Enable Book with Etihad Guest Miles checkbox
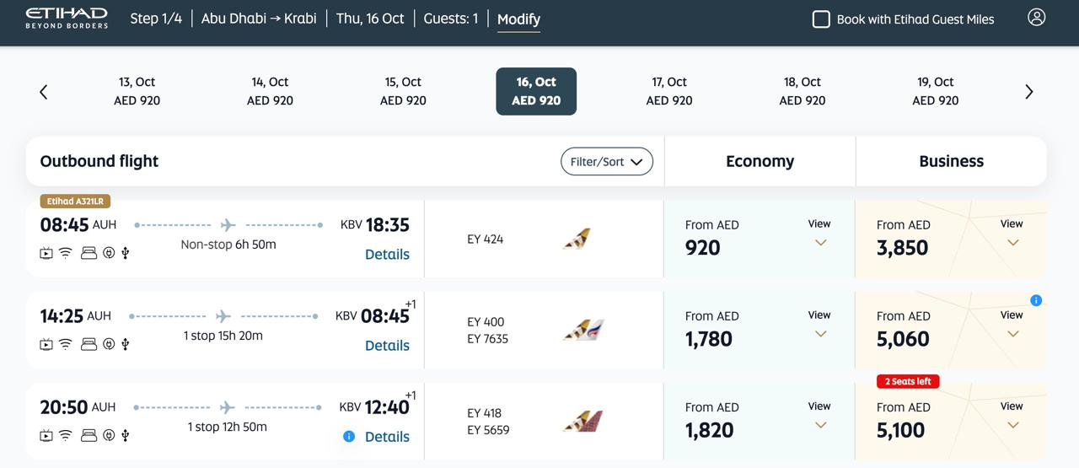Screen dimensions: 1079x468 click(x=821, y=19)
